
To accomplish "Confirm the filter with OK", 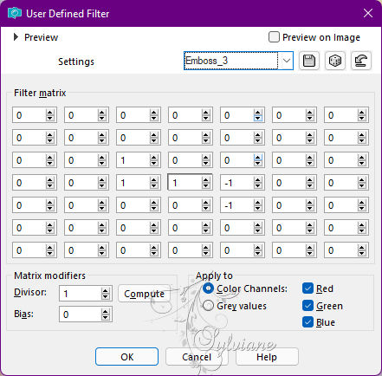I will [126, 357].
